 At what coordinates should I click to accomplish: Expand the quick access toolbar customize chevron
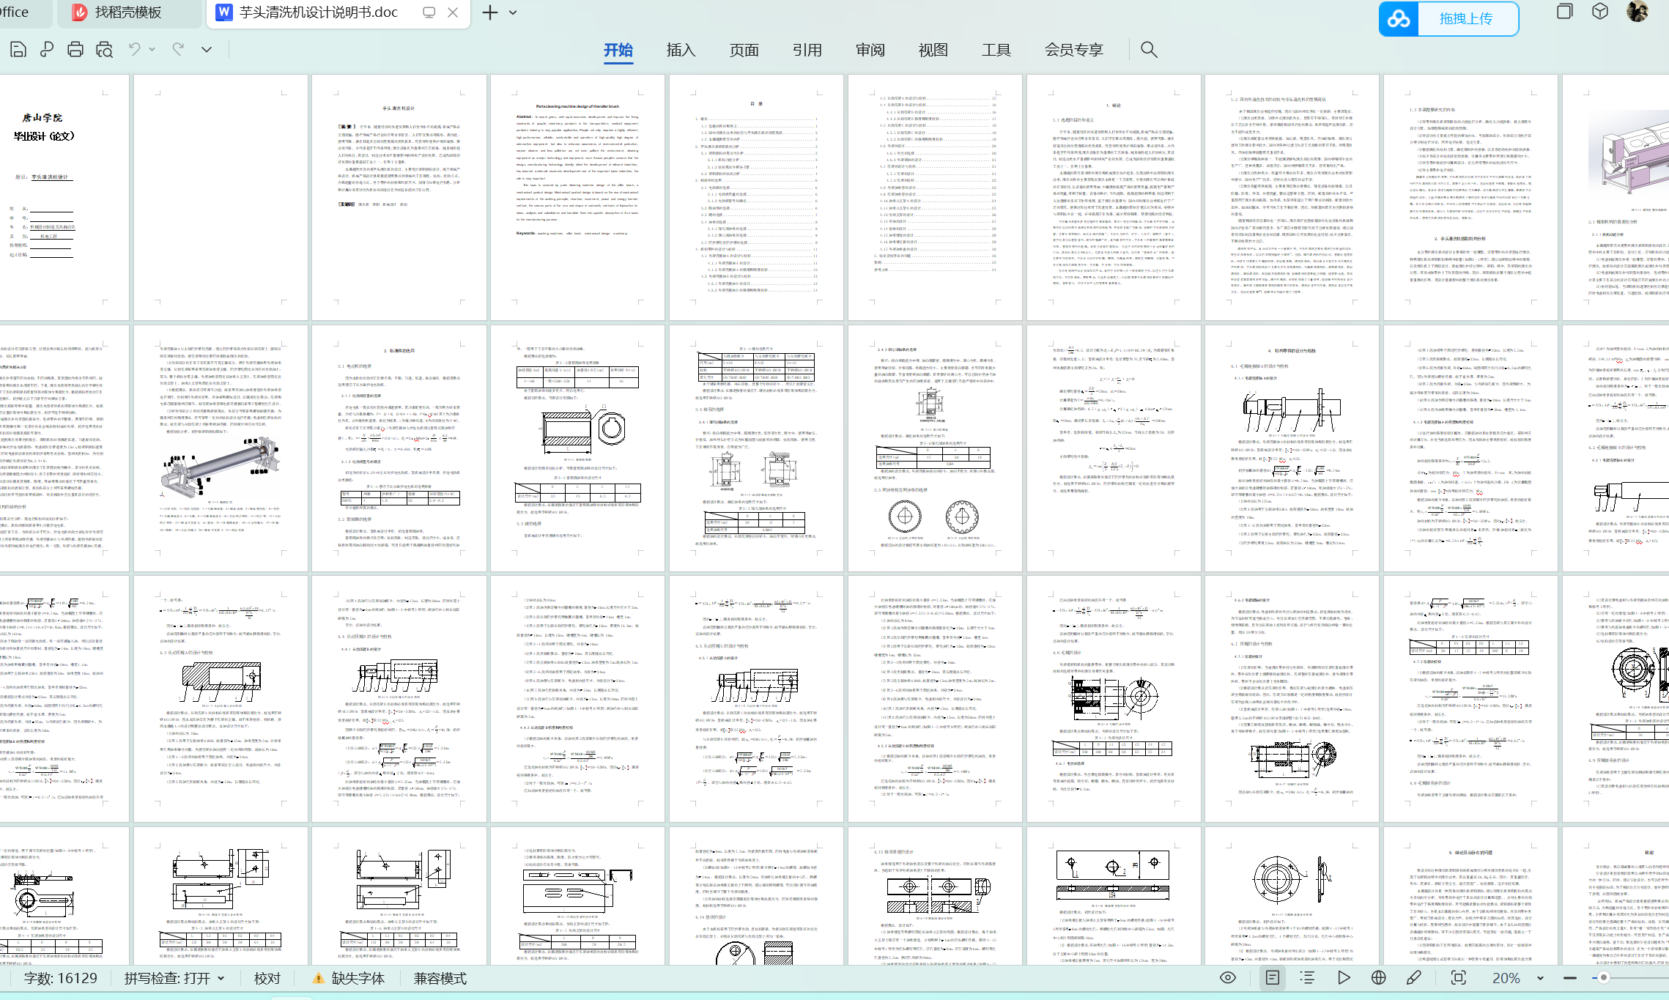point(207,50)
